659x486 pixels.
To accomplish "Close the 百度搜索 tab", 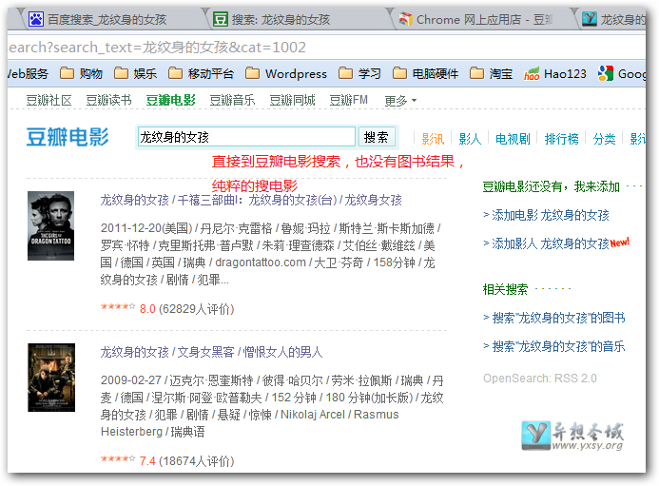I will 190,19.
